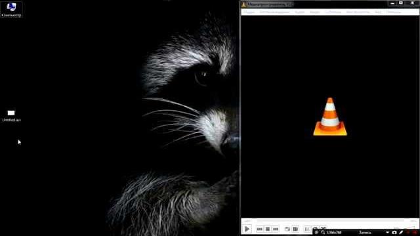This screenshot has width=420, height=236.
Task: Select the Компьютер desktop icon
Action: (11, 9)
